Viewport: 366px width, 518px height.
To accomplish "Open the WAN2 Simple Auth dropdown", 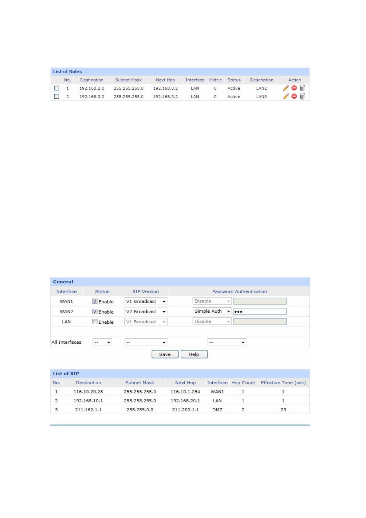I will pos(212,311).
